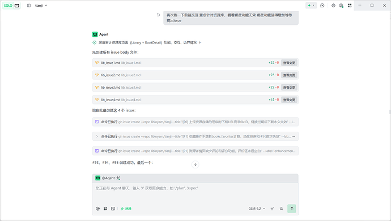Open lib_issue3.md file row
391x221 pixels.
pos(195,88)
